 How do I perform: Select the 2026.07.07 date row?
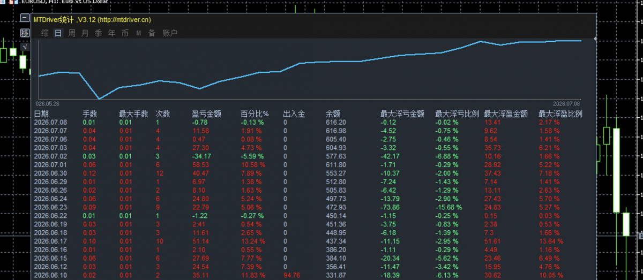click(50, 131)
